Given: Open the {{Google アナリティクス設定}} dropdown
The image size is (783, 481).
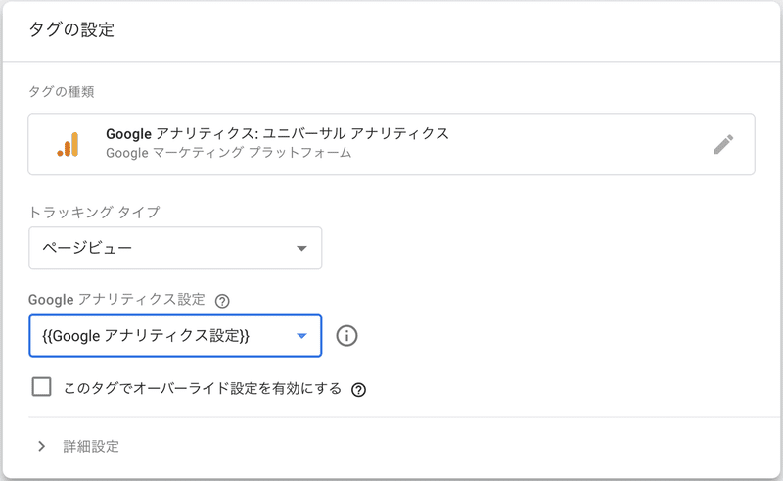Looking at the screenshot, I should click(x=175, y=335).
